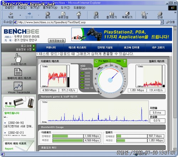Open the web page load test document icon
The image size is (178, 157).
(18, 72)
